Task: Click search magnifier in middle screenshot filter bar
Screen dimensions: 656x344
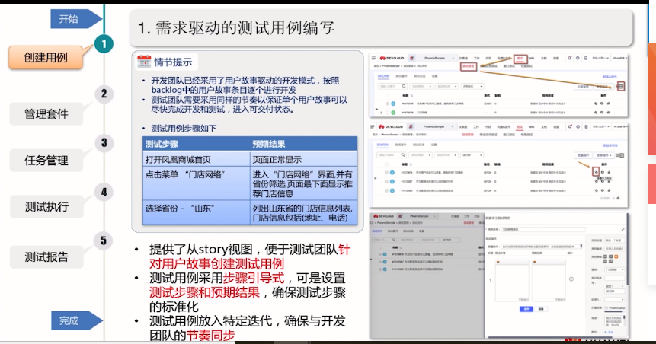Action: pos(403,155)
